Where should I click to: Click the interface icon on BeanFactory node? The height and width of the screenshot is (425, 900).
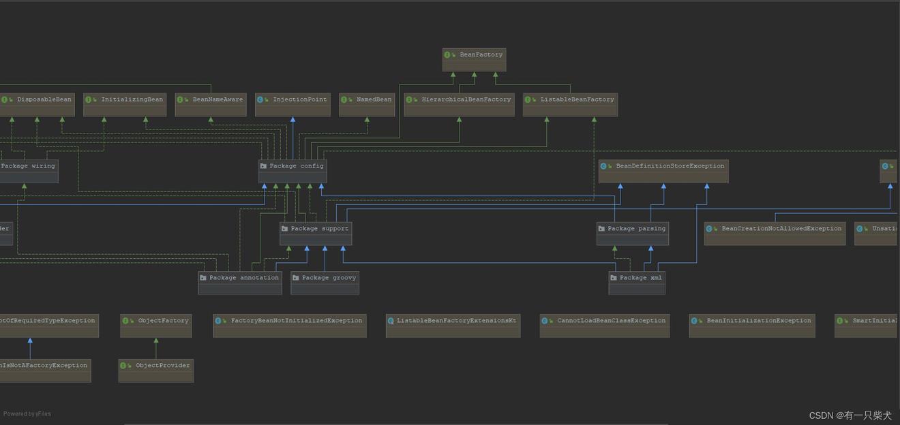pyautogui.click(x=448, y=55)
